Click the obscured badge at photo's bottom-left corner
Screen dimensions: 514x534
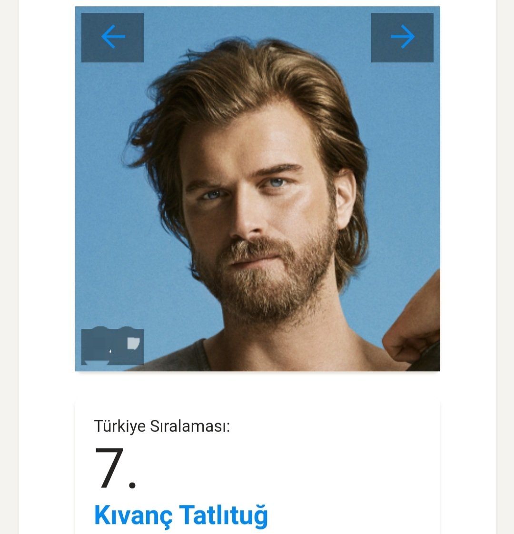(112, 346)
